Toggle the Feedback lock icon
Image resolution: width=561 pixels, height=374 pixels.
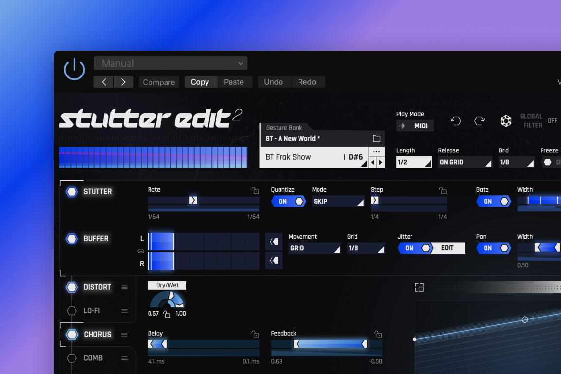pos(378,334)
